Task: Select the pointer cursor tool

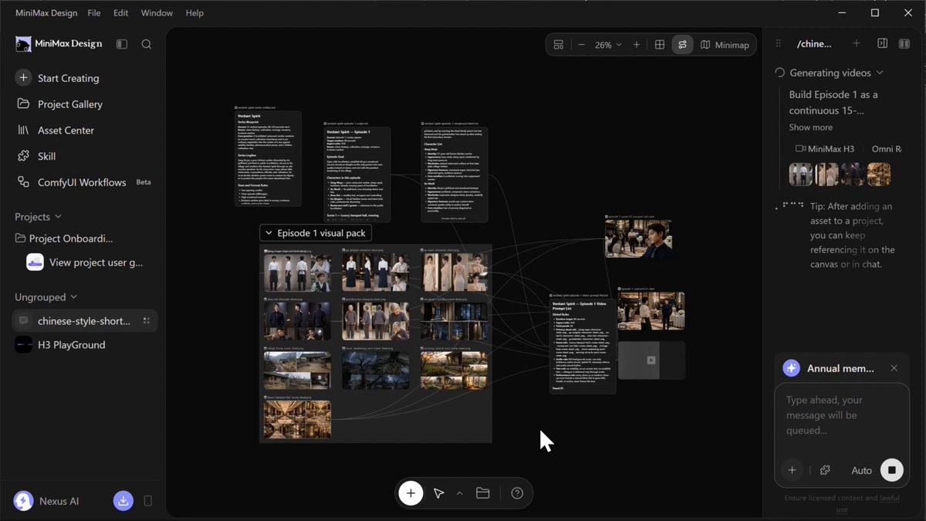Action: coord(439,493)
